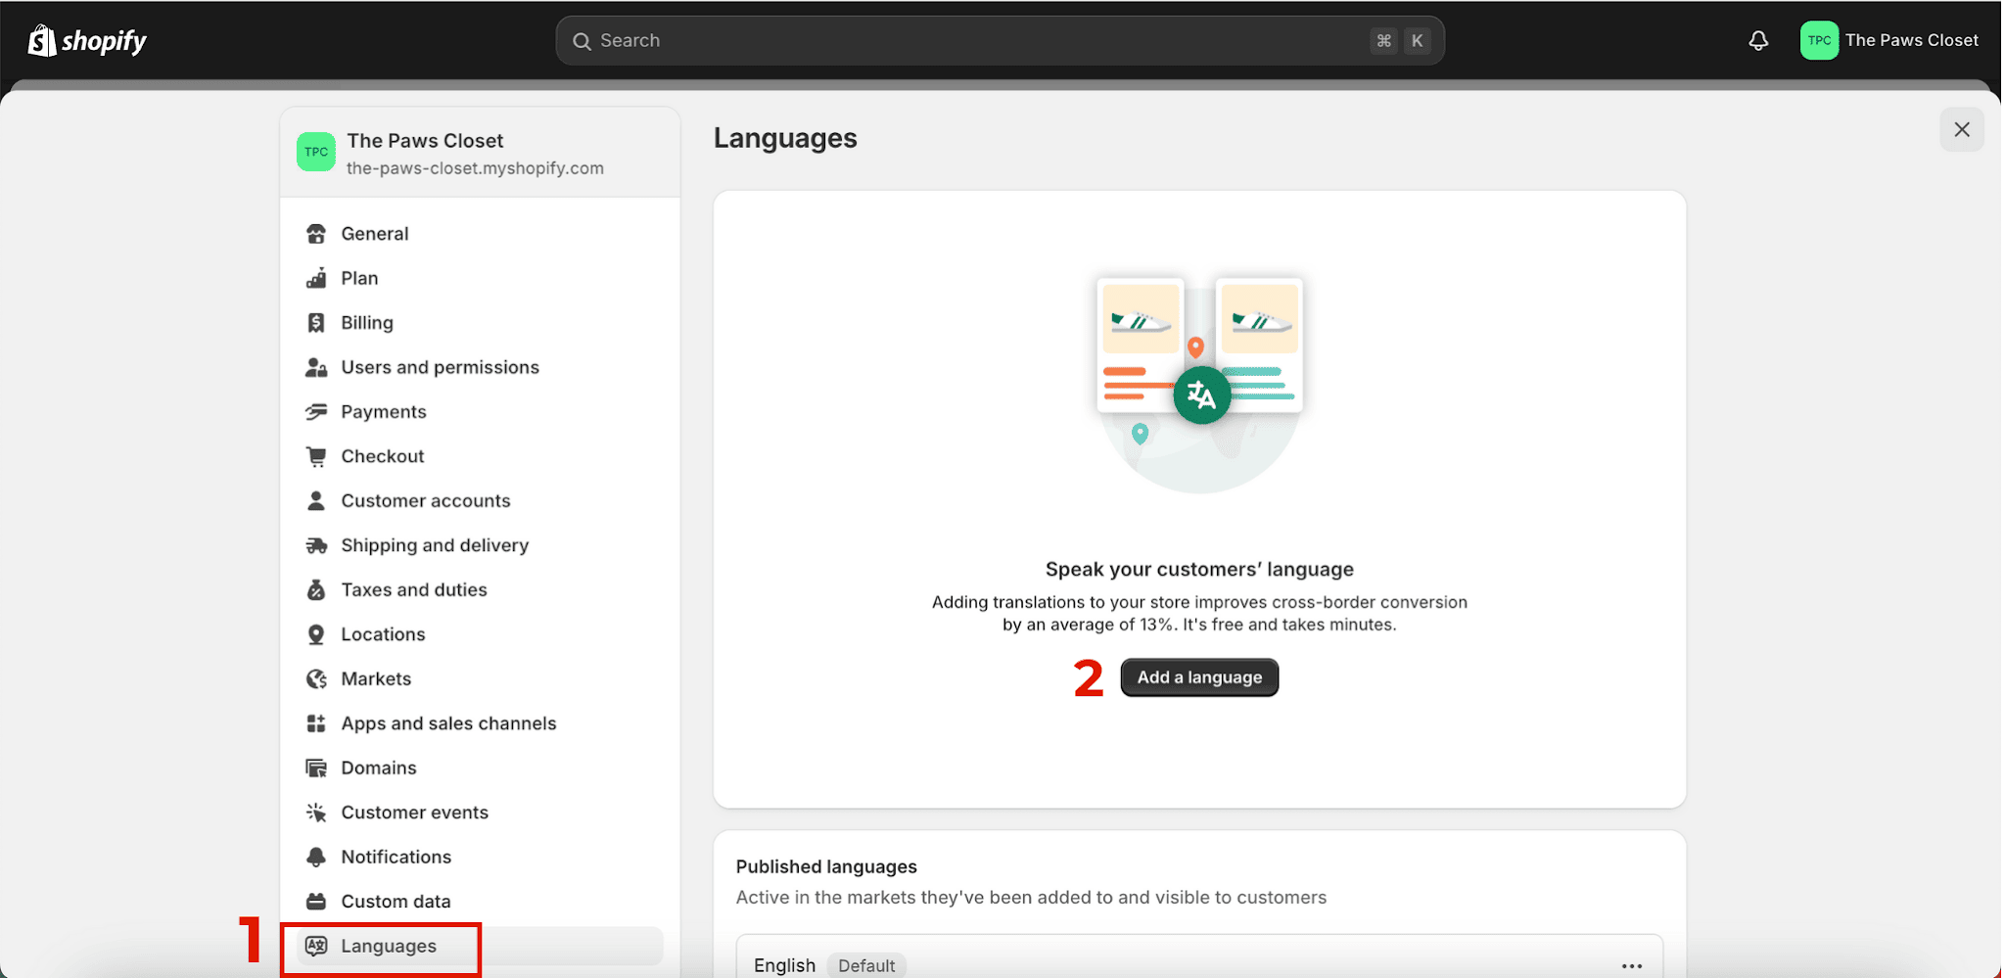Viewport: 2005px width, 978px height.
Task: Click the Default badge
Action: (866, 965)
